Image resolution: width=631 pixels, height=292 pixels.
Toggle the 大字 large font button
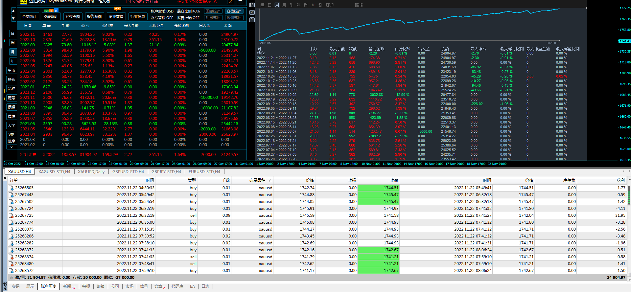(x=12, y=125)
